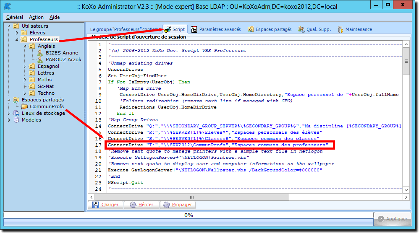The height and width of the screenshot is (233, 419).
Task: Click the Maintenance tab tools icon
Action: [x=340, y=29]
